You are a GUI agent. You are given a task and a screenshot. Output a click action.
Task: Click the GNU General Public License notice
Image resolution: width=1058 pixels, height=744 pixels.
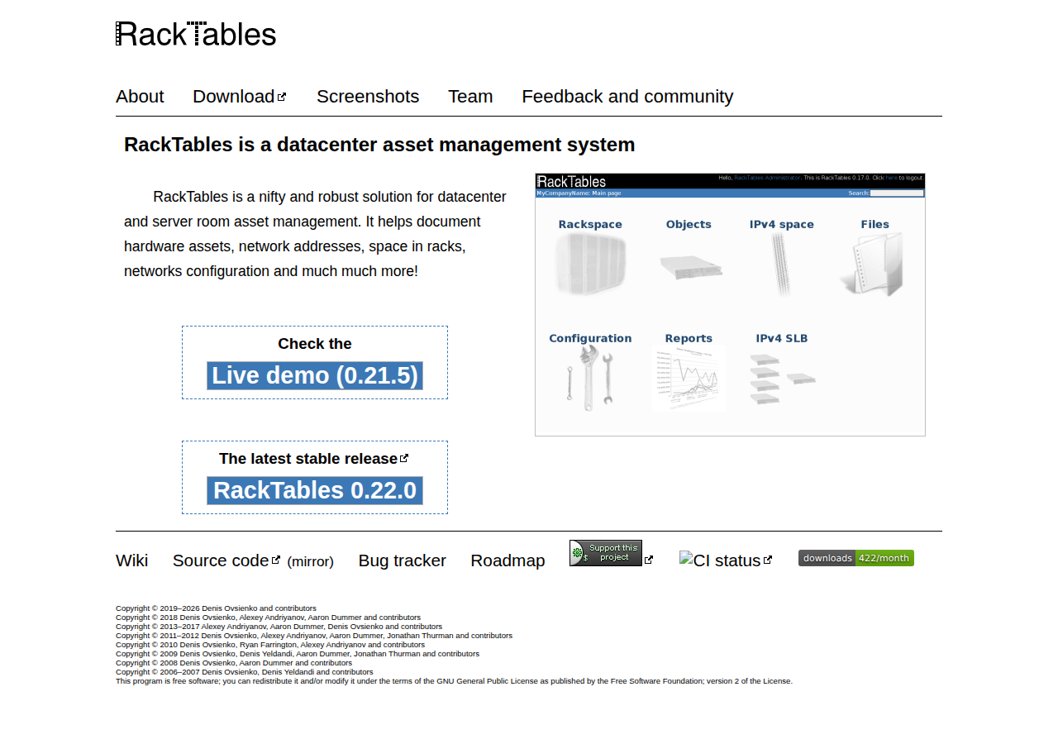454,681
